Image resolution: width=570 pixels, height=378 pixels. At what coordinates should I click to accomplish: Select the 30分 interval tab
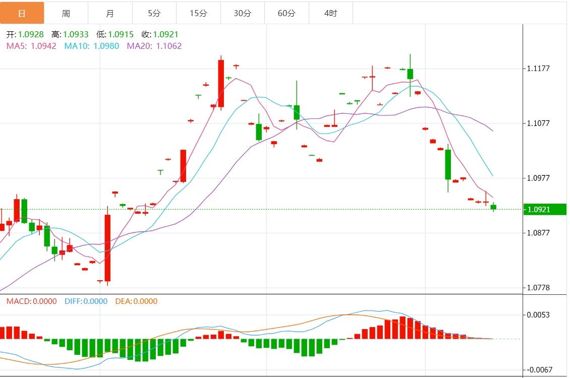pyautogui.click(x=242, y=13)
